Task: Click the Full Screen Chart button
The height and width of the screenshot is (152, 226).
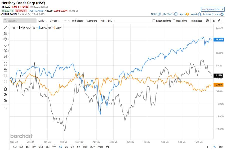Action: [213, 10]
